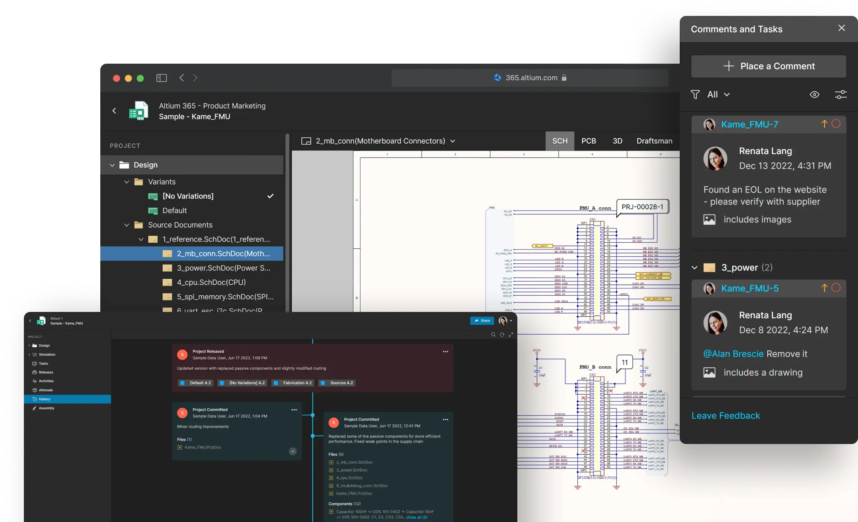Switch to the 3D tab
This screenshot has height=522, width=858.
pyautogui.click(x=617, y=141)
